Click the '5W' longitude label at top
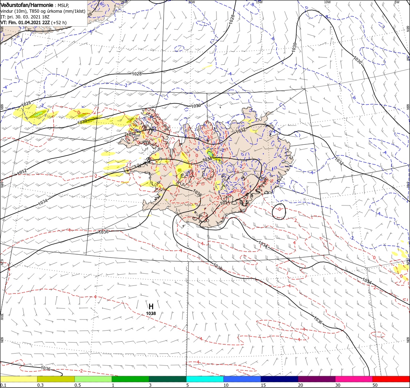Viewport: 410px width, 388px height. 396,2
